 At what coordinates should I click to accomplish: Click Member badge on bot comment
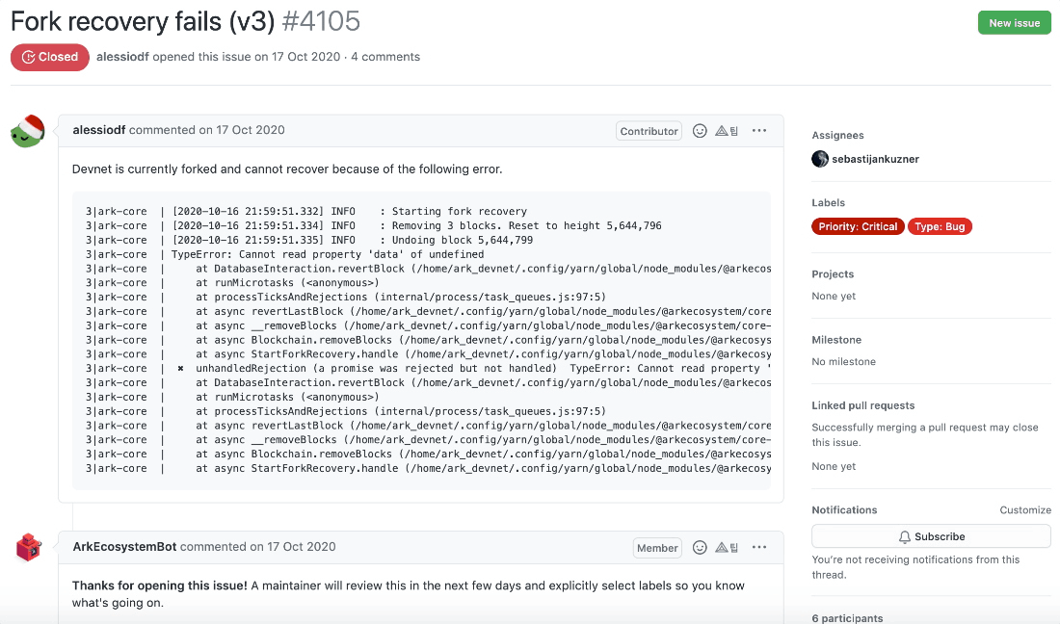click(657, 548)
